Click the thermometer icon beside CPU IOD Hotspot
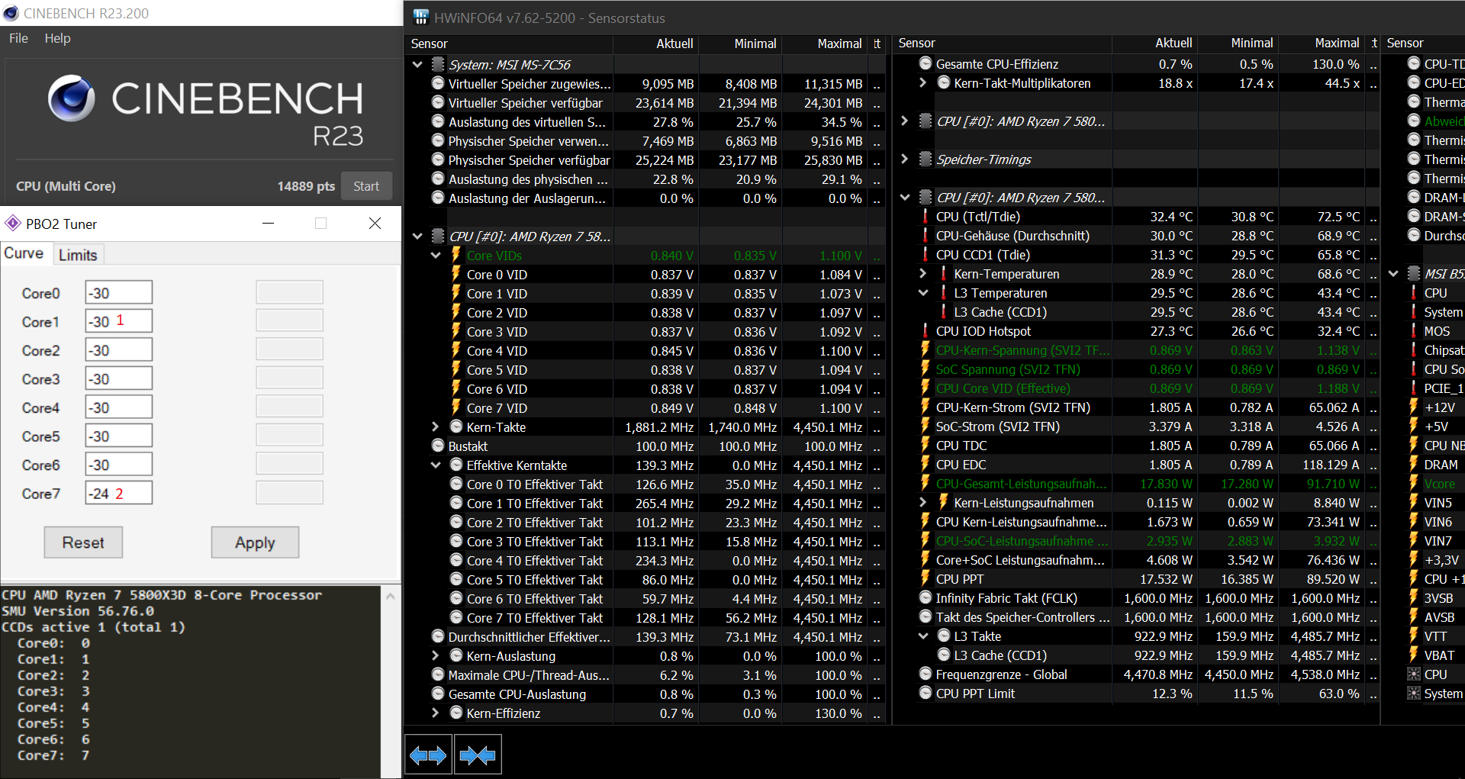This screenshot has width=1465, height=779. (926, 331)
